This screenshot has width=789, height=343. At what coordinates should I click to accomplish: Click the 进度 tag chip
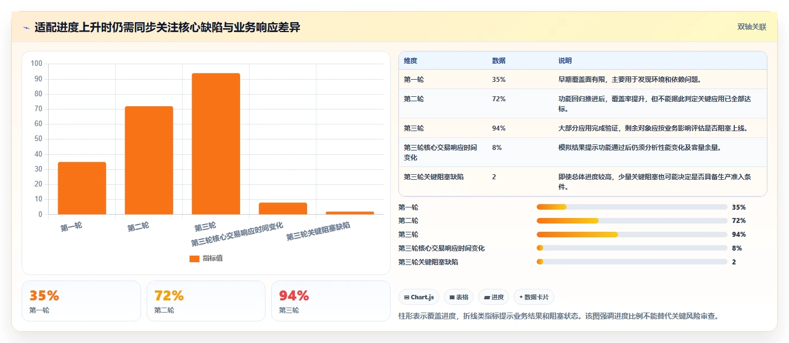[x=494, y=297]
